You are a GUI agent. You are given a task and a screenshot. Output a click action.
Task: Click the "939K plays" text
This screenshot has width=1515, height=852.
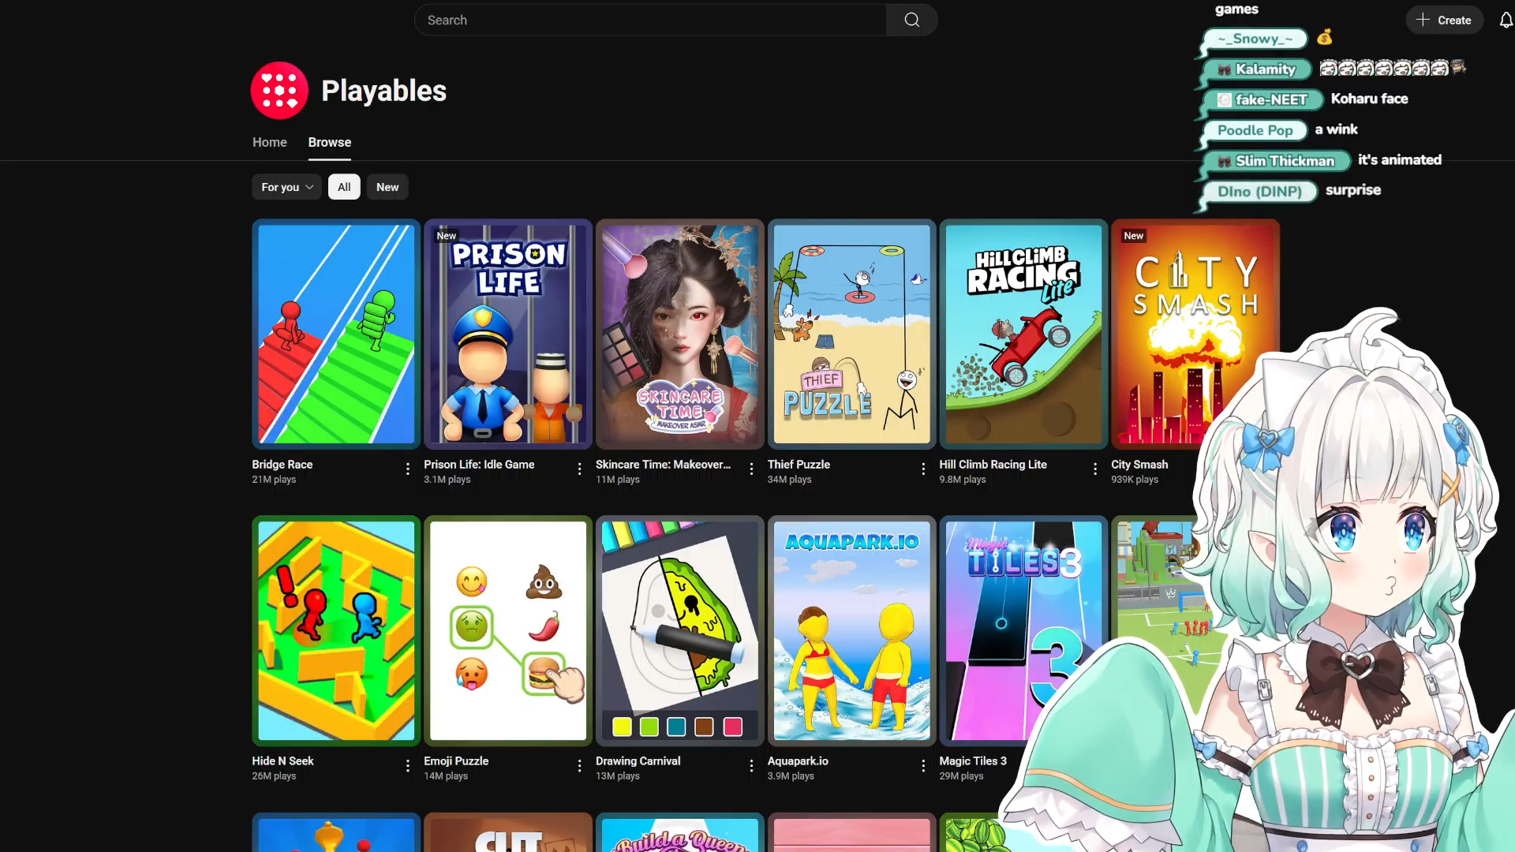pyautogui.click(x=1135, y=480)
